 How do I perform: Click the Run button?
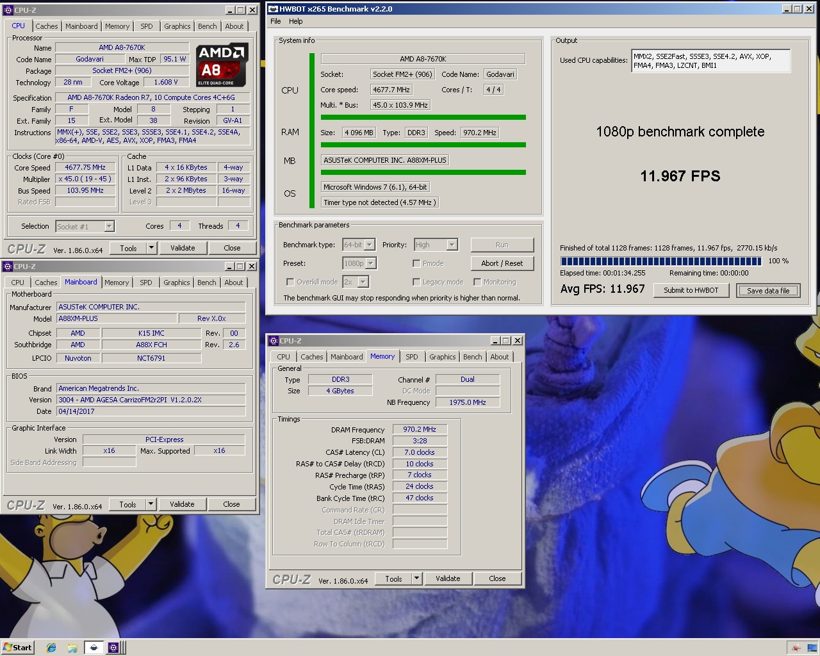(x=502, y=245)
